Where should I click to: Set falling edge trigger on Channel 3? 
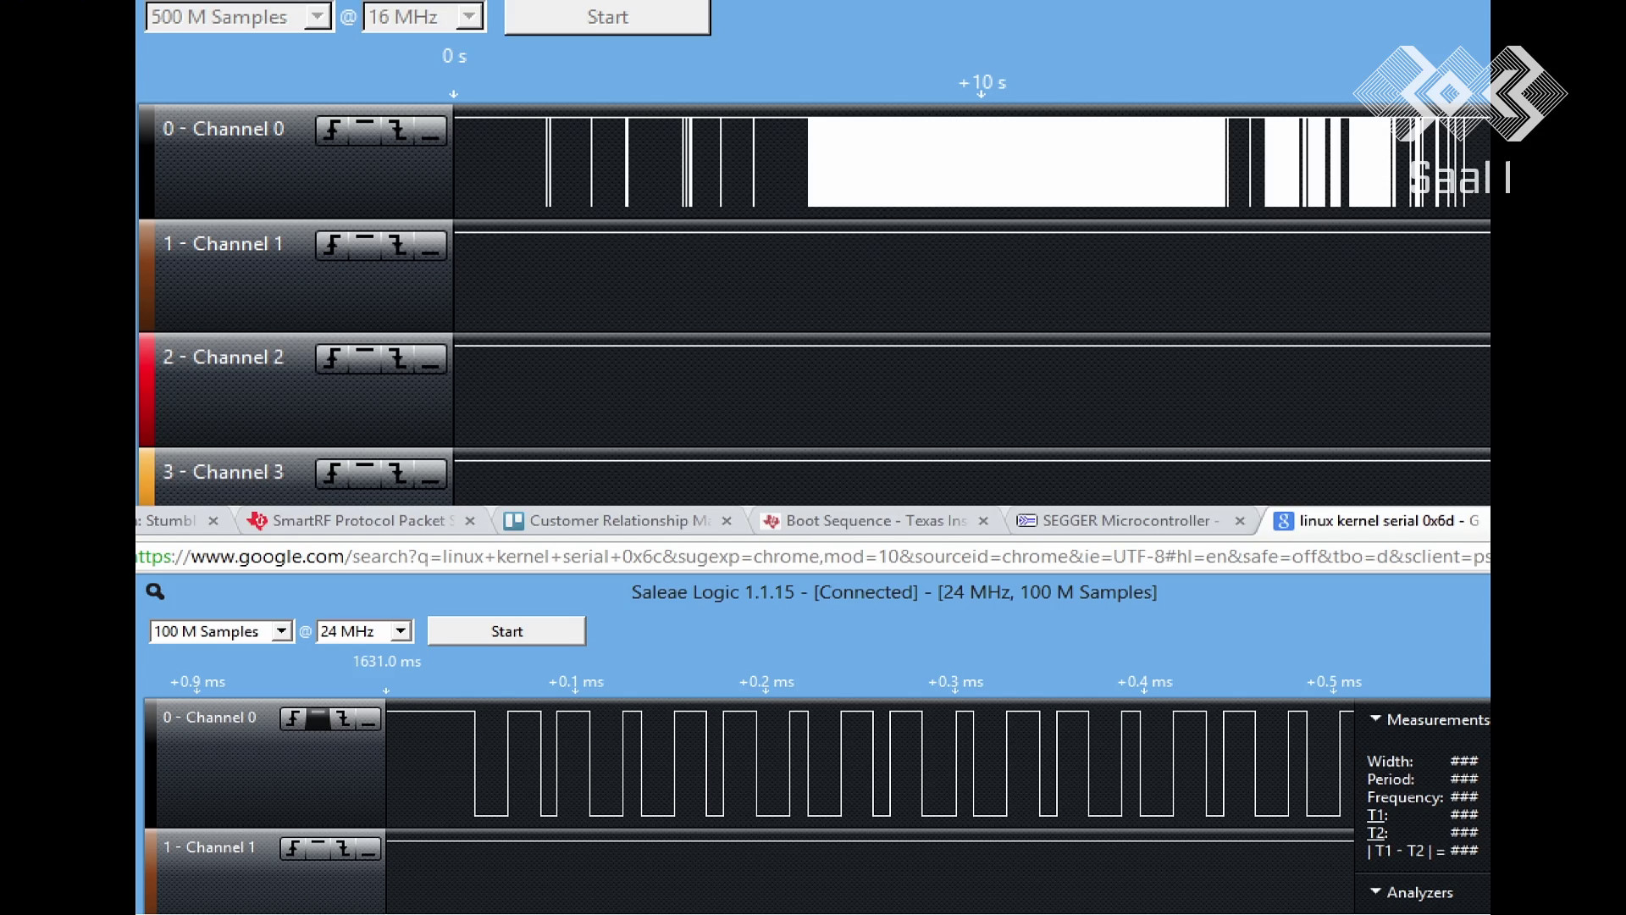pyautogui.click(x=397, y=474)
